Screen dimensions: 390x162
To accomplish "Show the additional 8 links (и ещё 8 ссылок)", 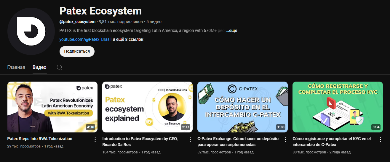I will click(128, 39).
